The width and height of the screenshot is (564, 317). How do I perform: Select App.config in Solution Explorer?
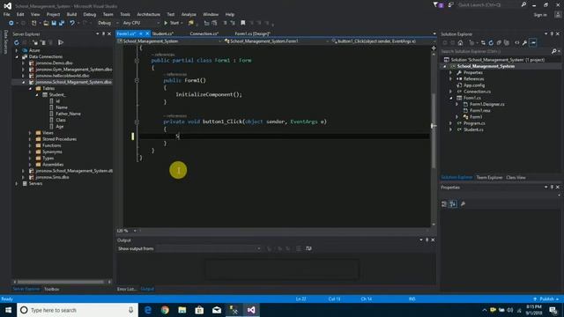[474, 85]
